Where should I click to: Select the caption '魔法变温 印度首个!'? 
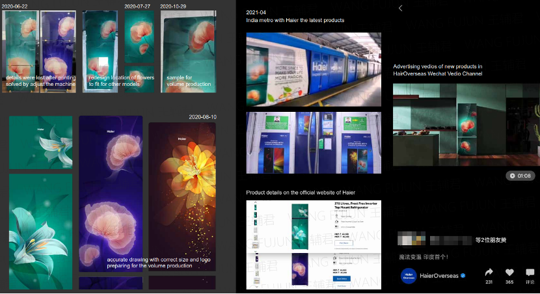[424, 257]
